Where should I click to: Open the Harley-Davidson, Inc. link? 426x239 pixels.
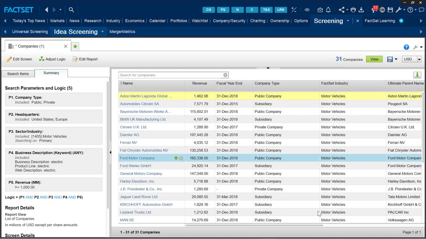click(x=137, y=181)
